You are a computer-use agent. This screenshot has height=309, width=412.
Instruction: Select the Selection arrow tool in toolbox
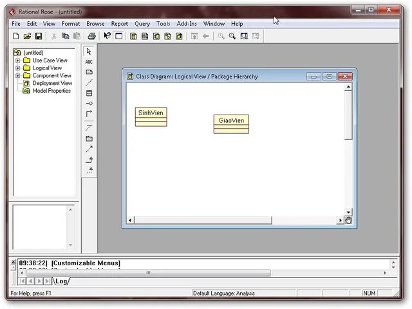(x=89, y=51)
